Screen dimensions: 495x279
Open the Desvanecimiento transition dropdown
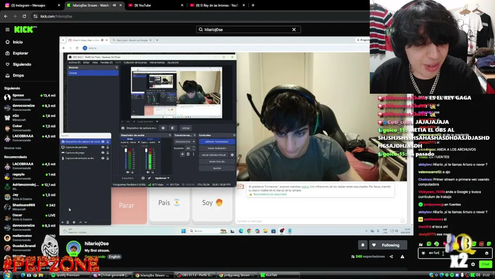click(x=185, y=141)
